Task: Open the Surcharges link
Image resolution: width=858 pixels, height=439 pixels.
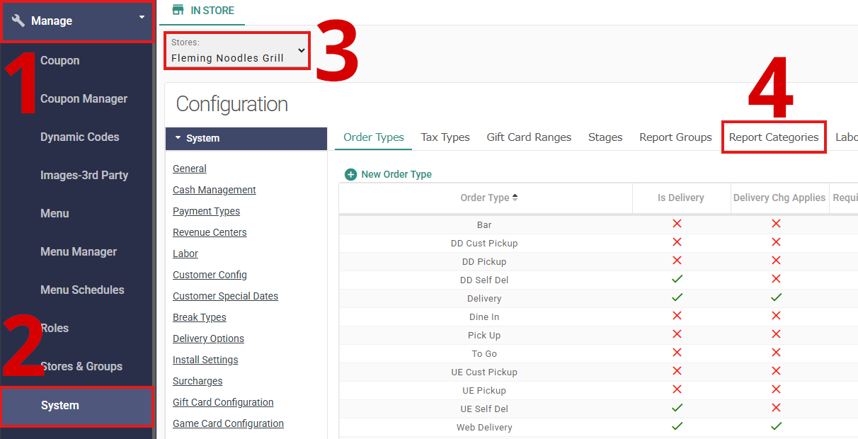Action: point(198,381)
